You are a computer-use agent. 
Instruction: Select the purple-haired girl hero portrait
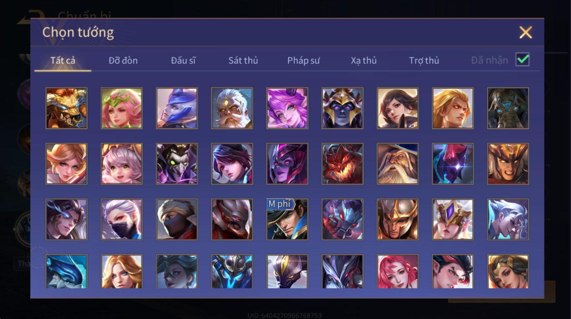[x=287, y=108]
